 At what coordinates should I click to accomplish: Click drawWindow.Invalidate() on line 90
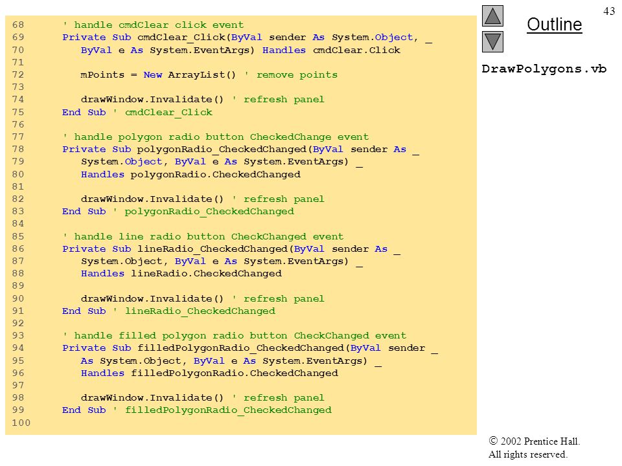click(x=152, y=298)
